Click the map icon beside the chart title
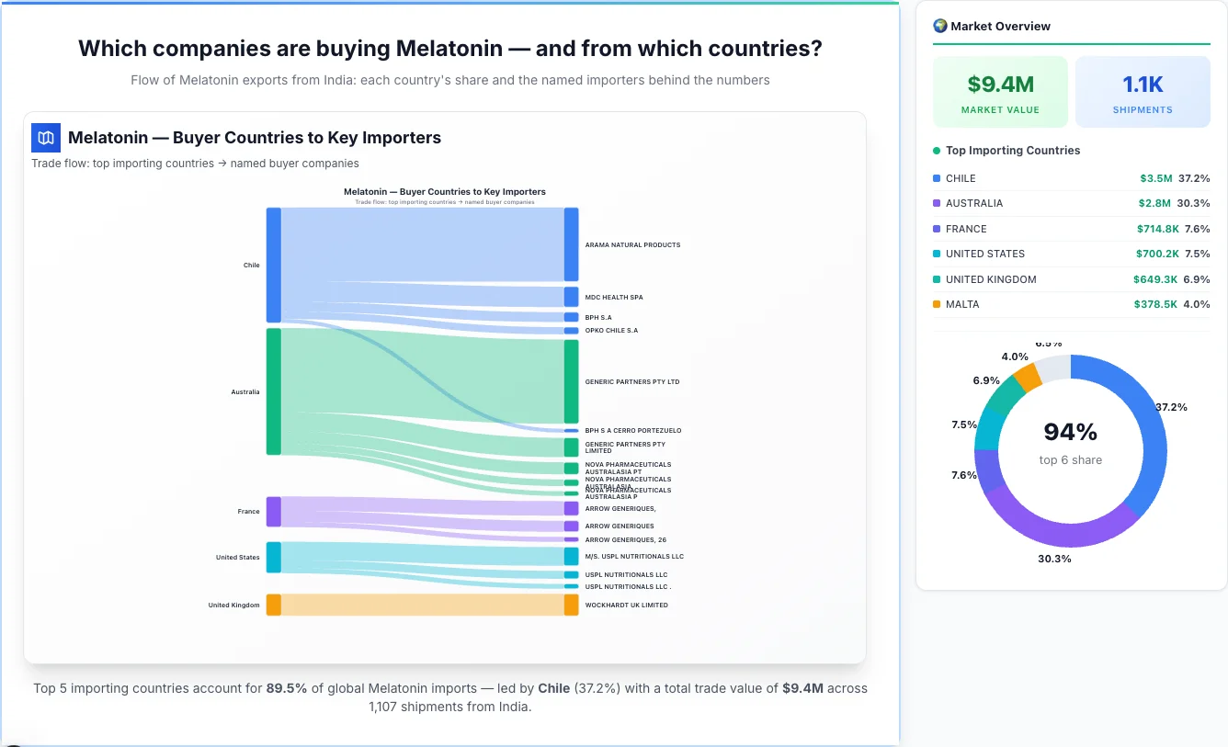 [45, 137]
